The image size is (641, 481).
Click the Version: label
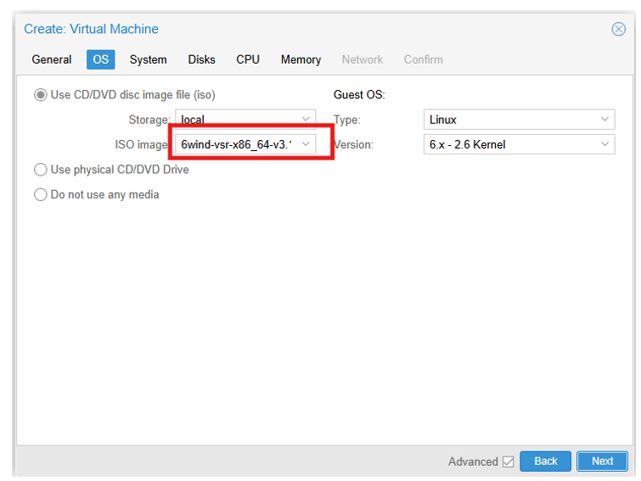354,144
